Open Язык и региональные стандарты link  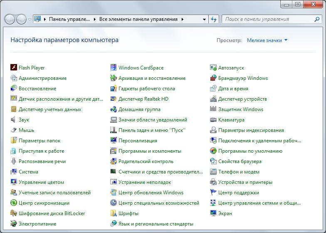[x=156, y=224]
